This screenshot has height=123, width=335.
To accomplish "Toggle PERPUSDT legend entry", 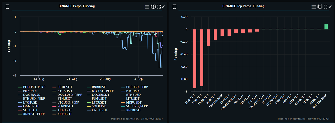I will (x=63, y=106).
